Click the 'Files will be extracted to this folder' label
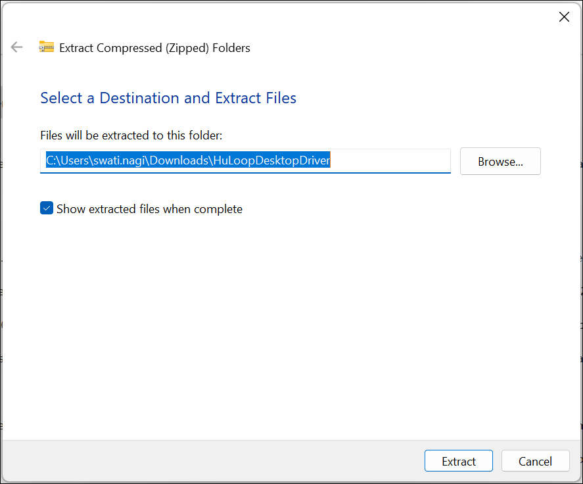 [x=131, y=135]
